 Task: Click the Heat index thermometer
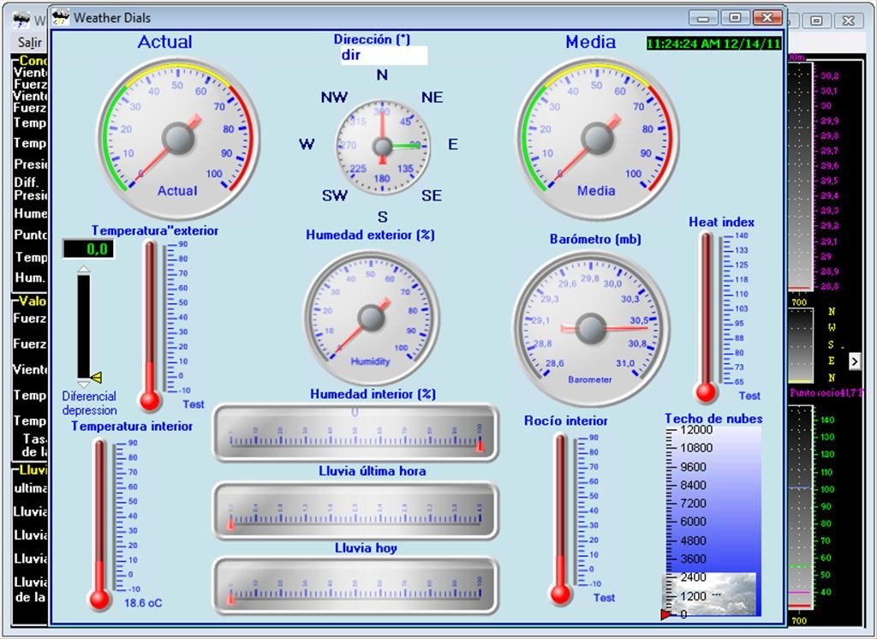706,317
